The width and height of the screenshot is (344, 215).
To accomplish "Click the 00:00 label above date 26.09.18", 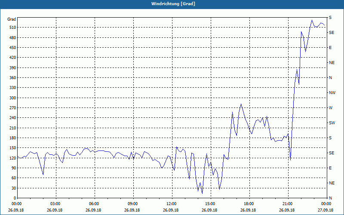I will tap(16, 204).
